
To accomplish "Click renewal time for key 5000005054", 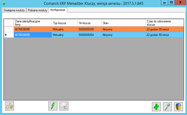I will pos(165,35).
